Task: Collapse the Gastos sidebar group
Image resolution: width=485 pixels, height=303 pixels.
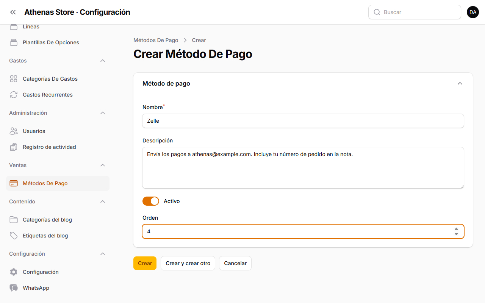Action: point(103,61)
